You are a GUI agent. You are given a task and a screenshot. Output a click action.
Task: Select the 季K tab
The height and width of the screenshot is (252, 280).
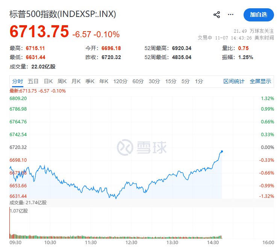(x=90, y=81)
